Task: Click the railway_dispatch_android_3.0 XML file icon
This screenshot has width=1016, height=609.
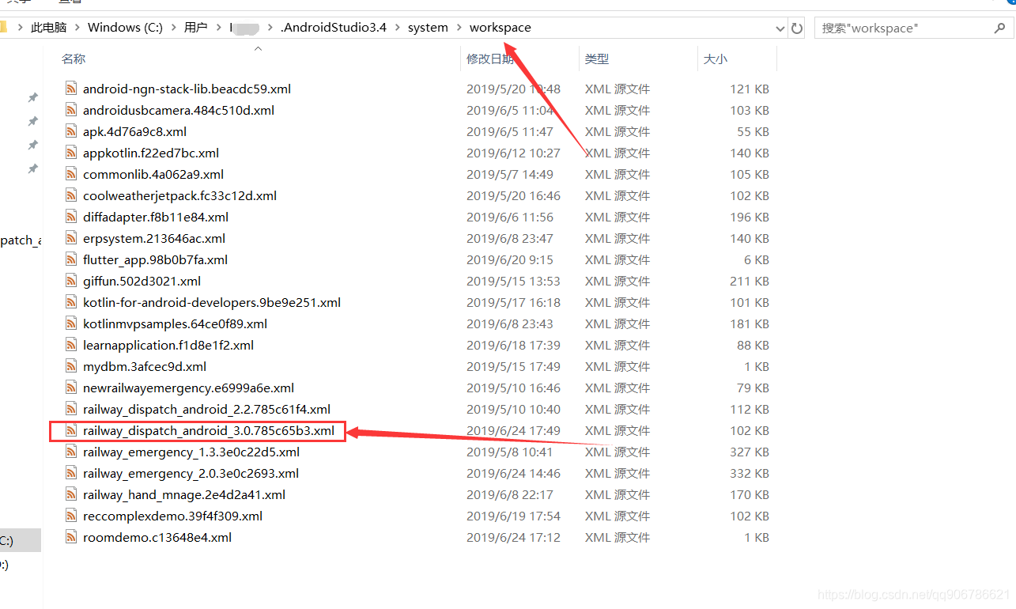Action: [71, 430]
